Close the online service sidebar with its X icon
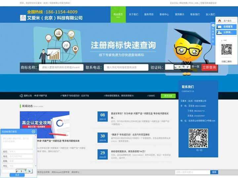 click(x=213, y=42)
